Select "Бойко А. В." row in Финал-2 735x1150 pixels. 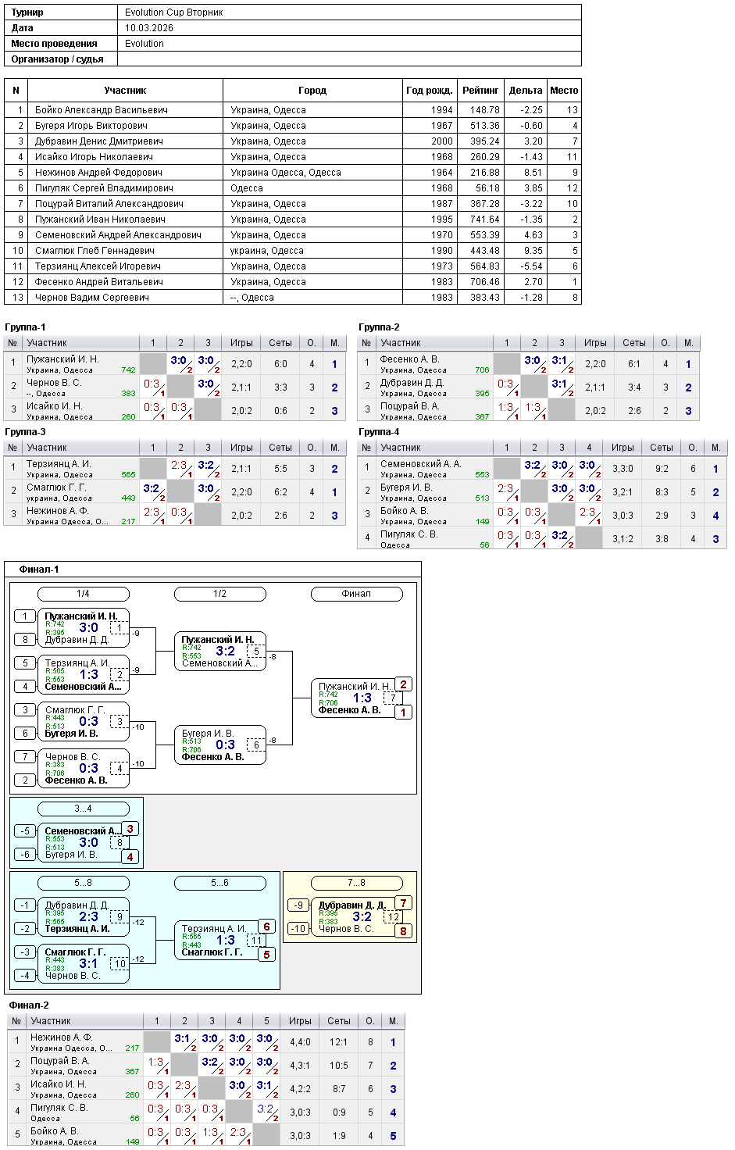[x=205, y=1135]
